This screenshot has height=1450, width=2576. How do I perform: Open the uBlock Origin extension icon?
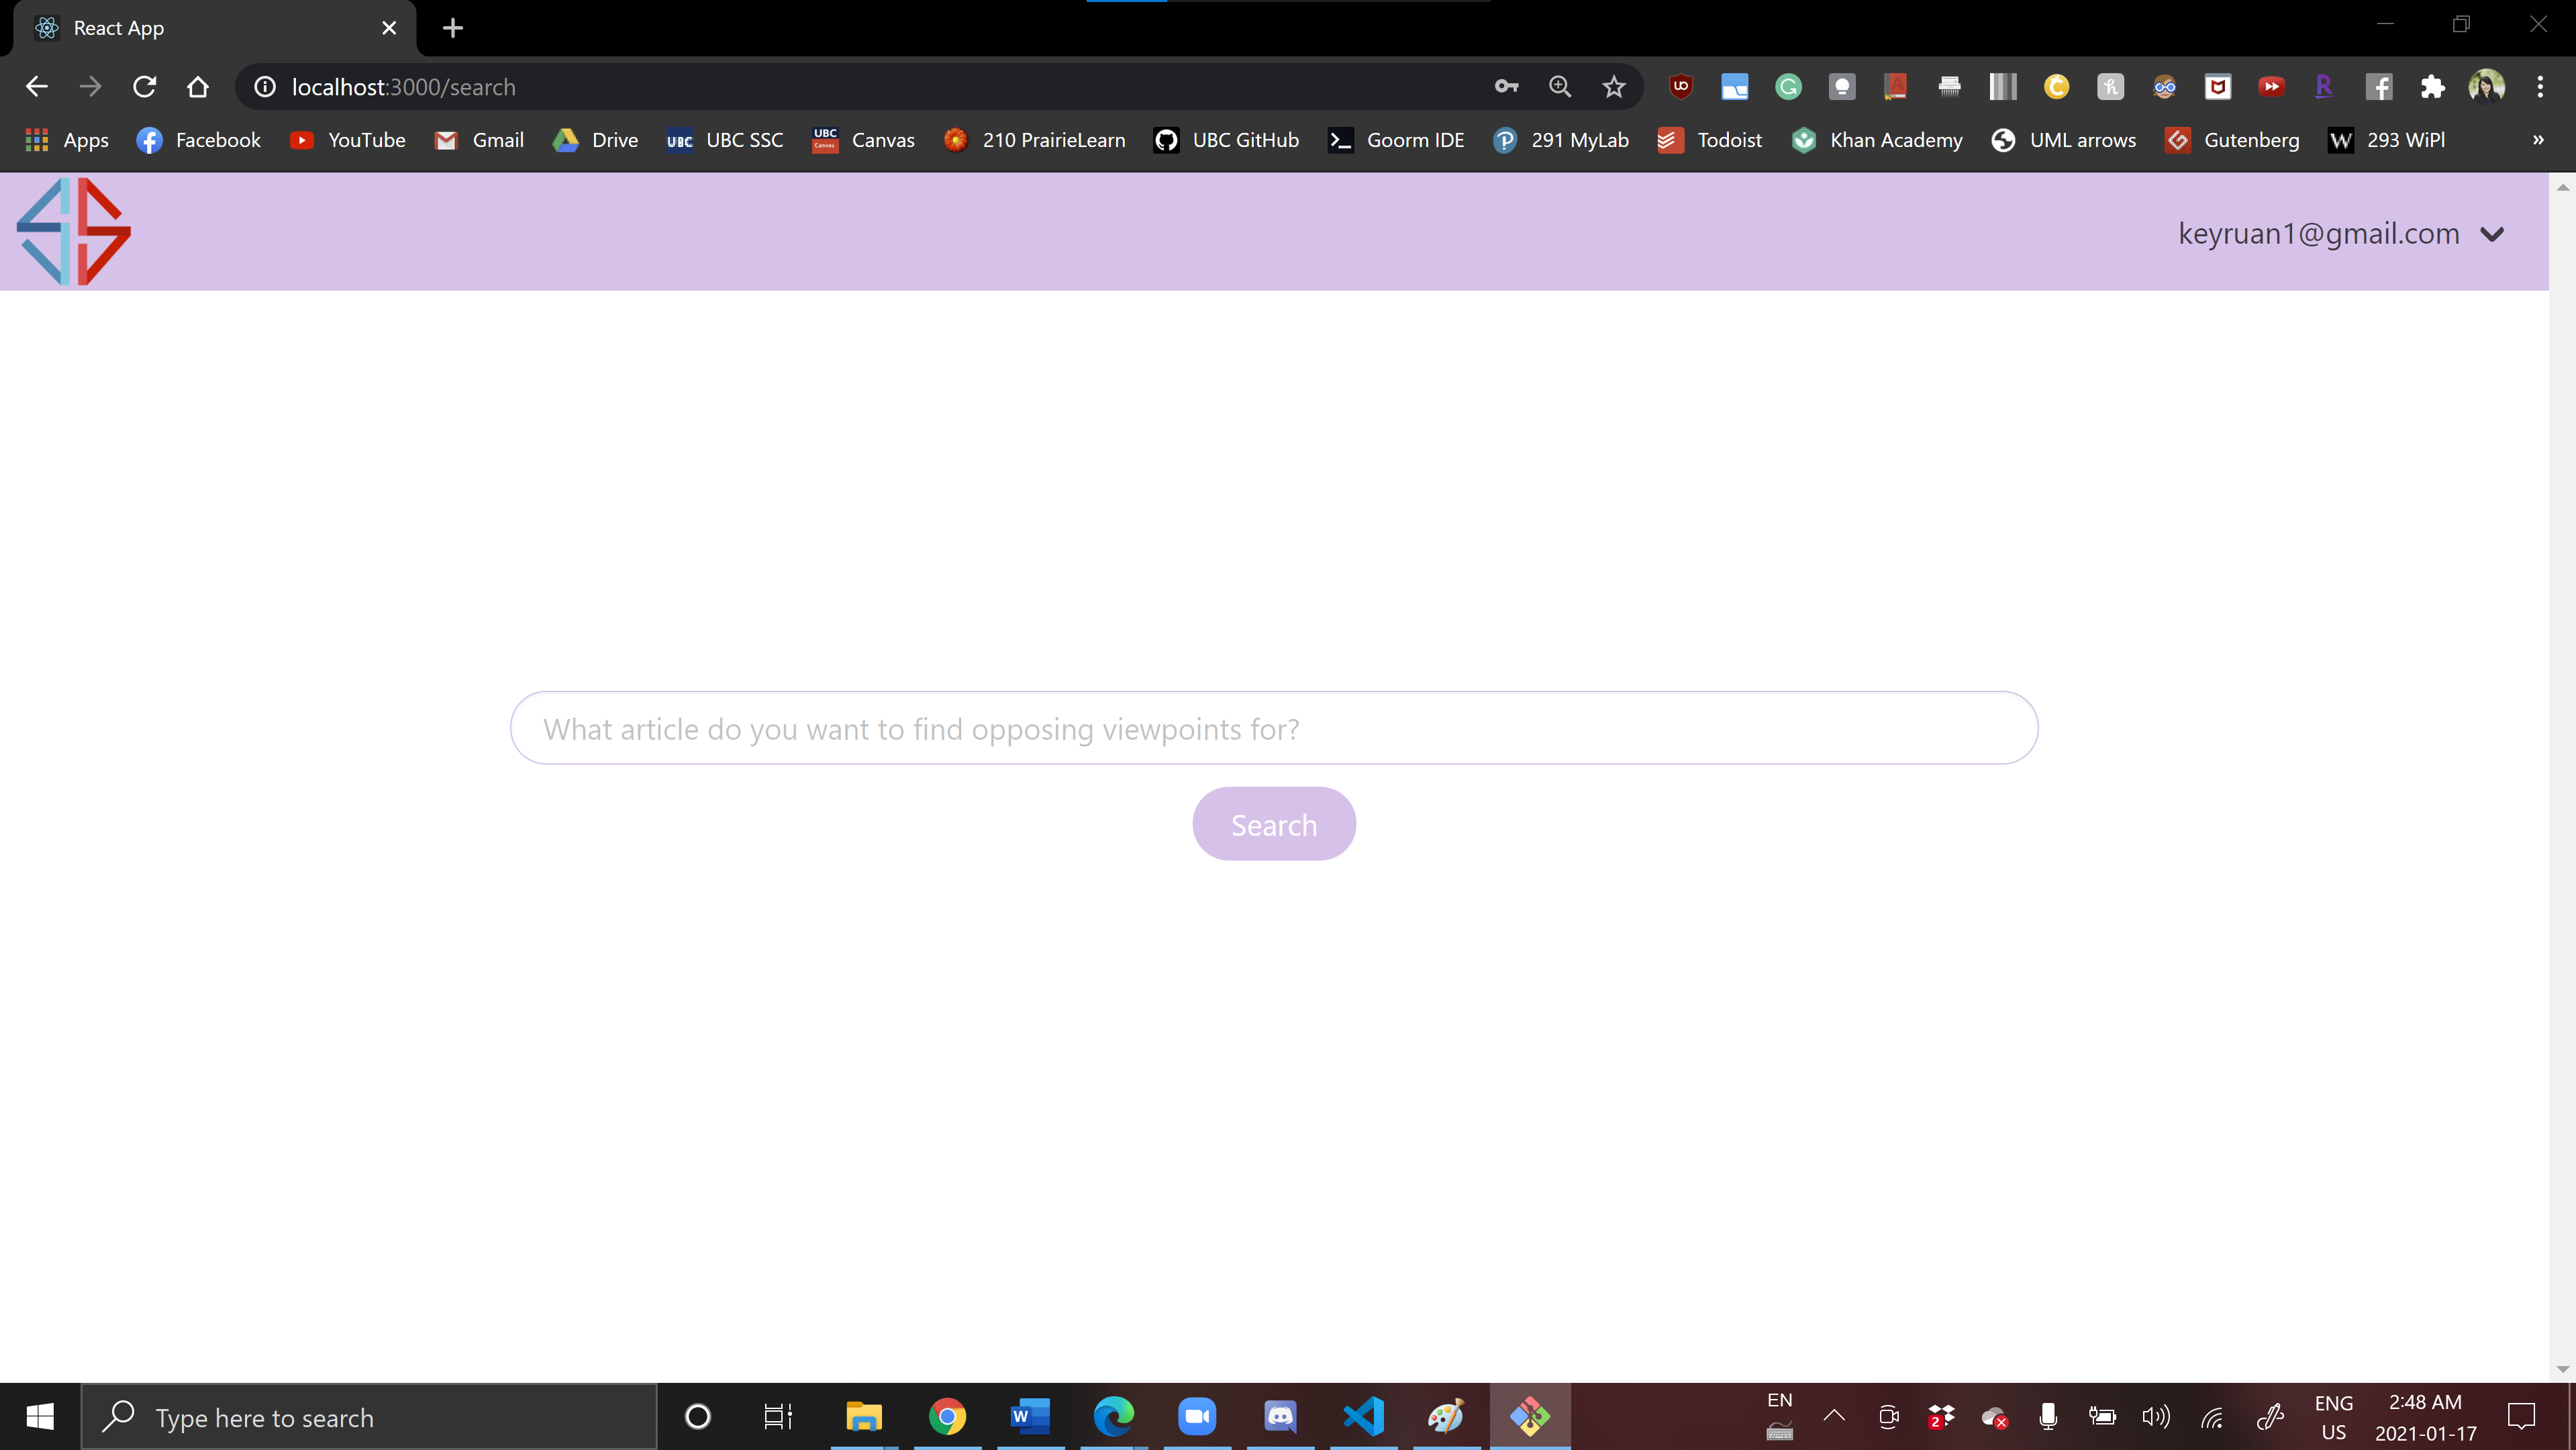click(x=1681, y=87)
